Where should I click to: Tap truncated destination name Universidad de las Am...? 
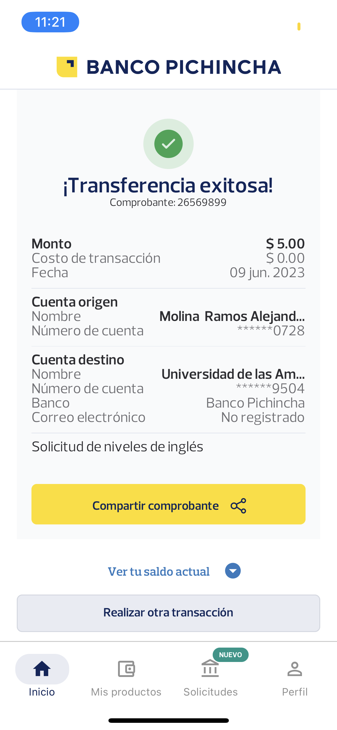pos(233,374)
